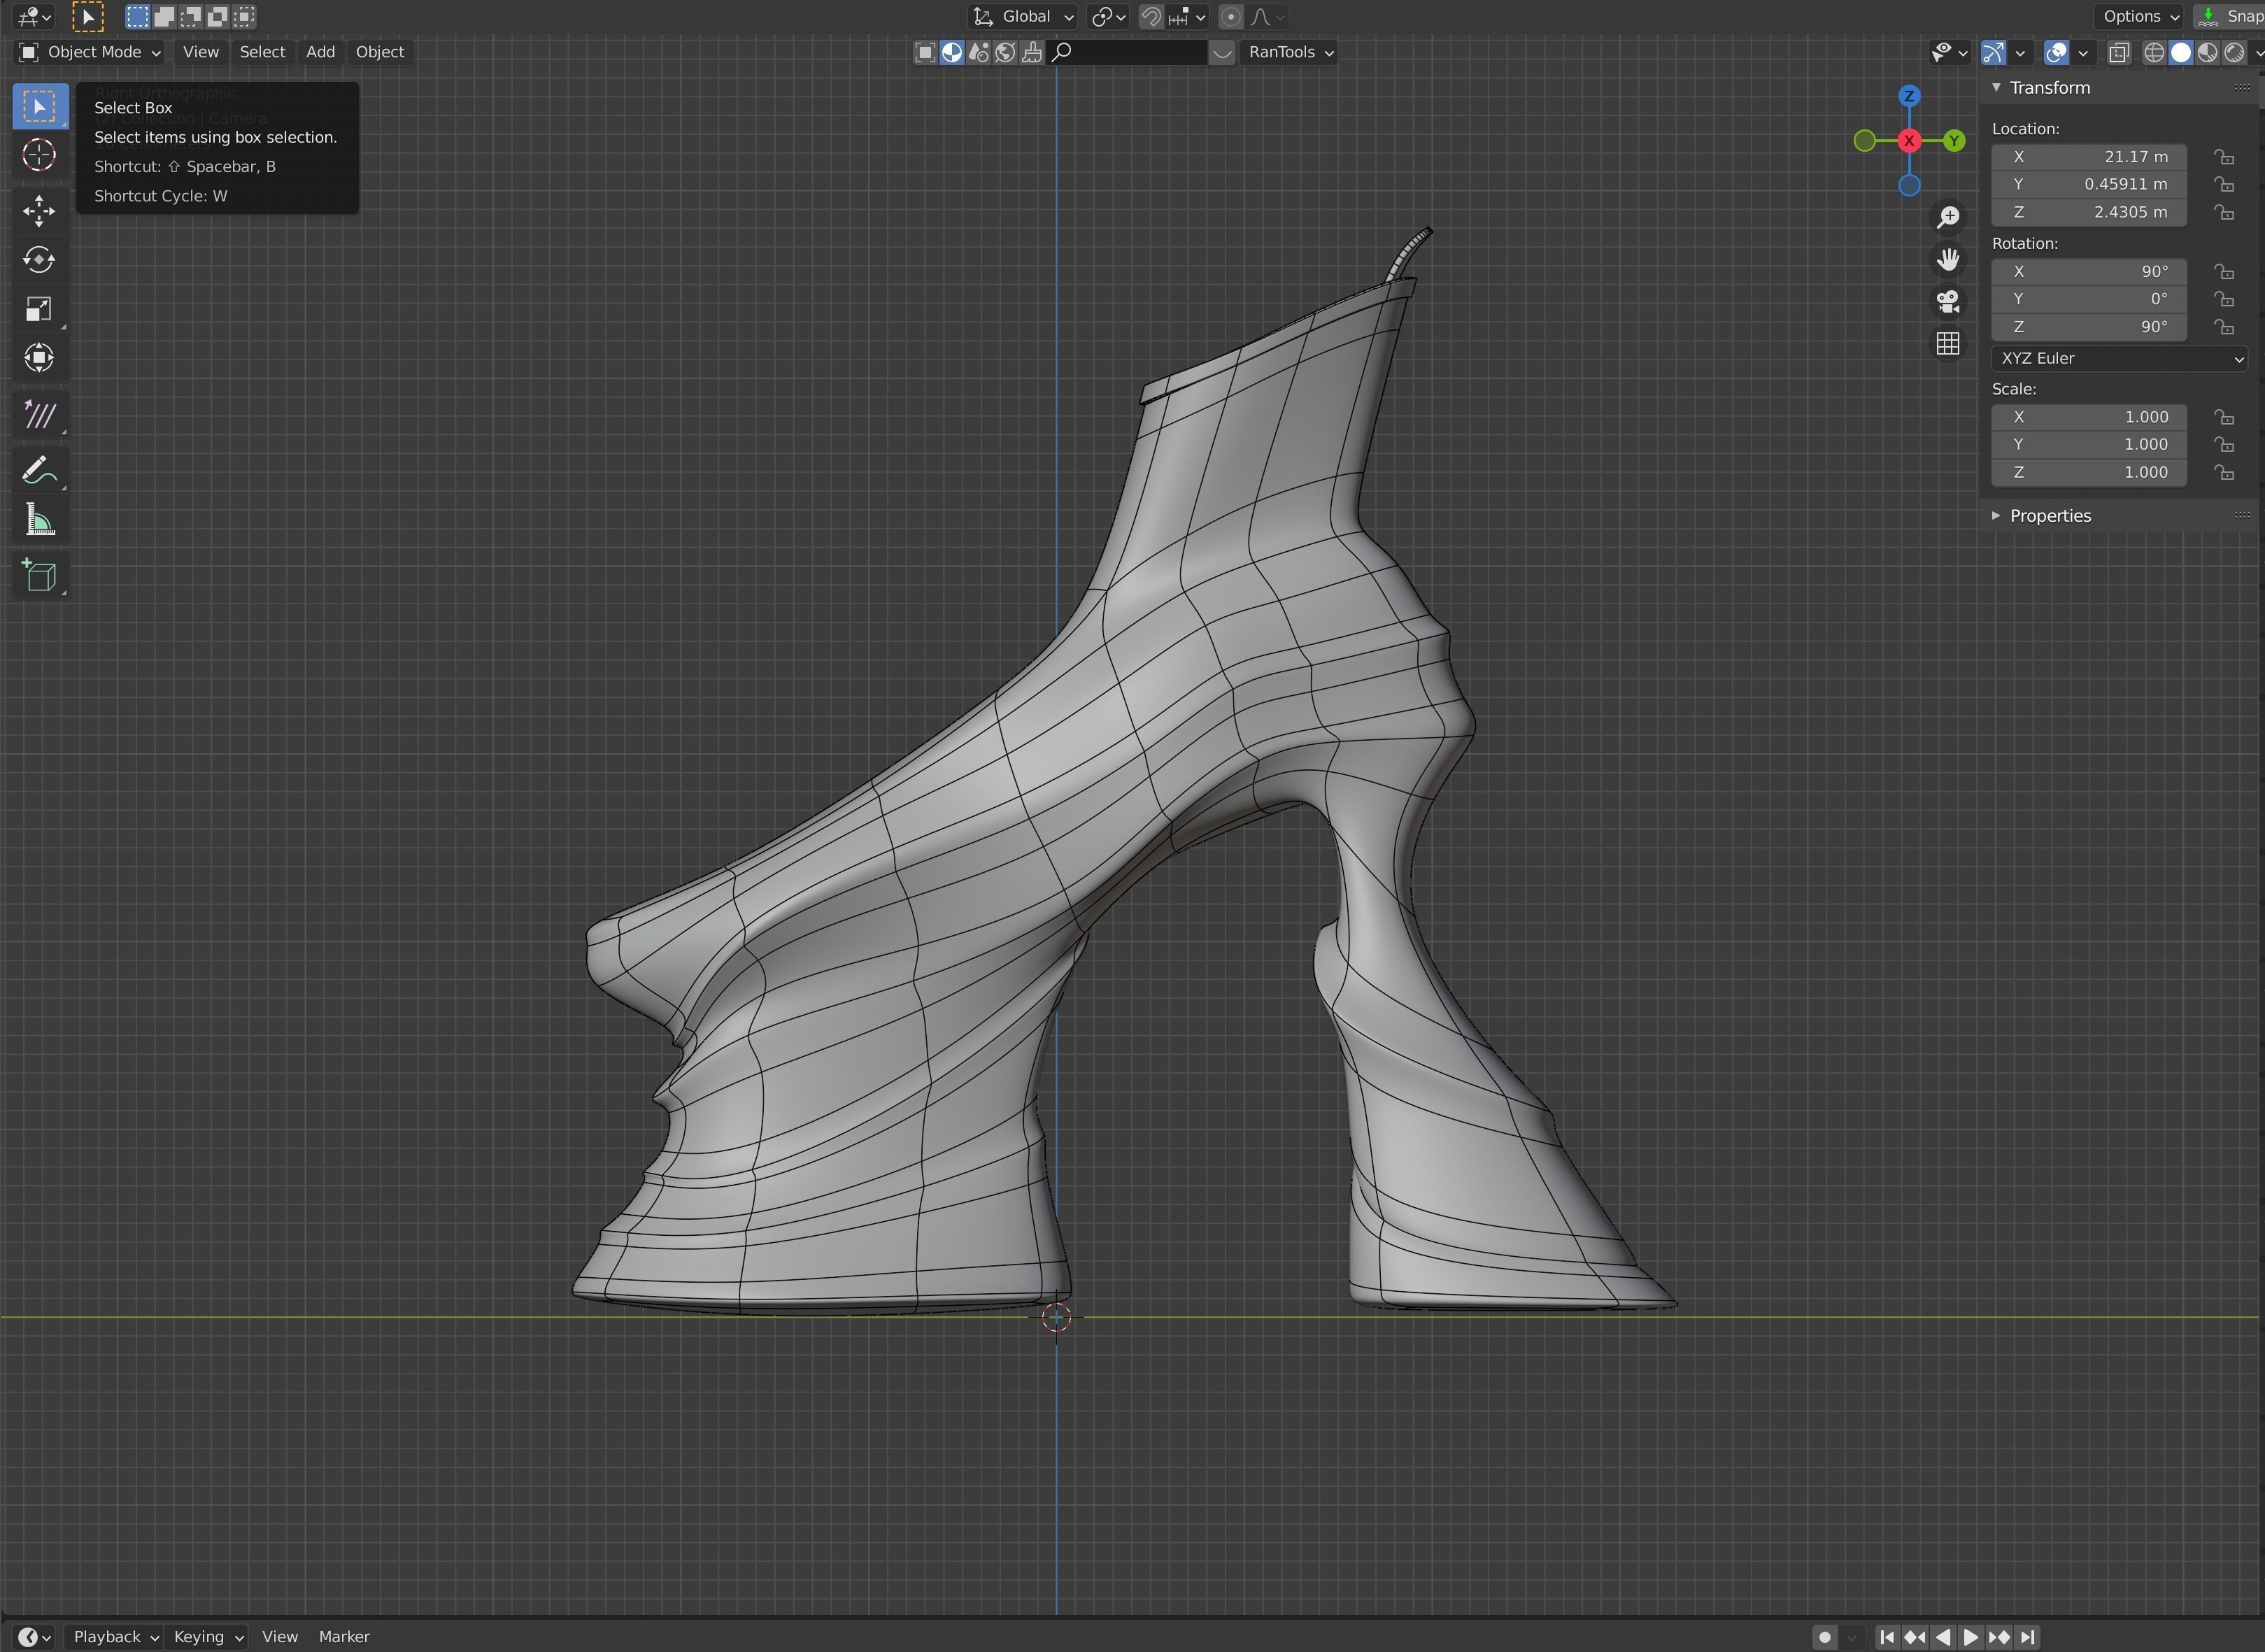
Task: Click the Snap button
Action: [2231, 16]
